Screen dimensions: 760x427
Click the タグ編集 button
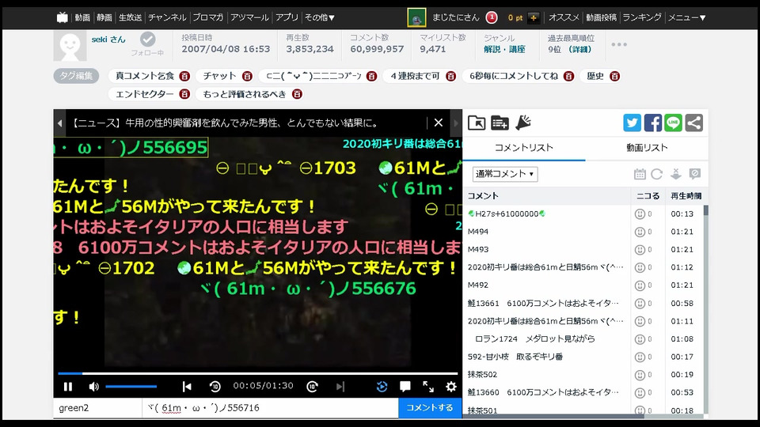pyautogui.click(x=76, y=76)
